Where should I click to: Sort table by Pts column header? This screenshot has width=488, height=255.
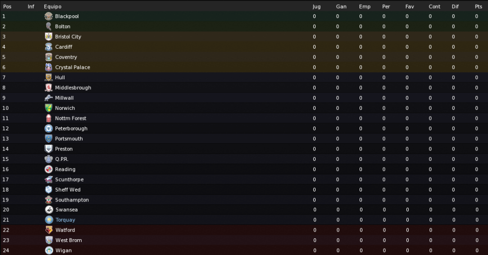point(478,7)
